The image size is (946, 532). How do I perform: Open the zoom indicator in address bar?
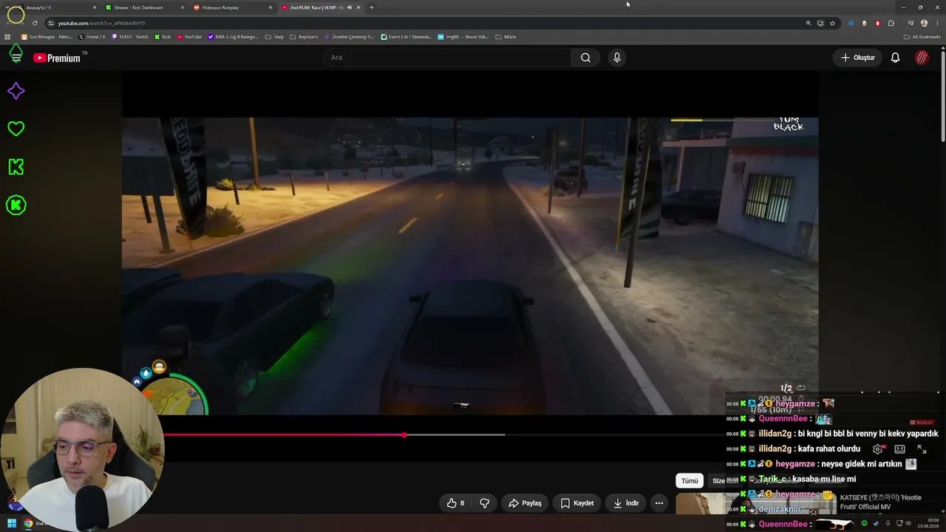(809, 23)
